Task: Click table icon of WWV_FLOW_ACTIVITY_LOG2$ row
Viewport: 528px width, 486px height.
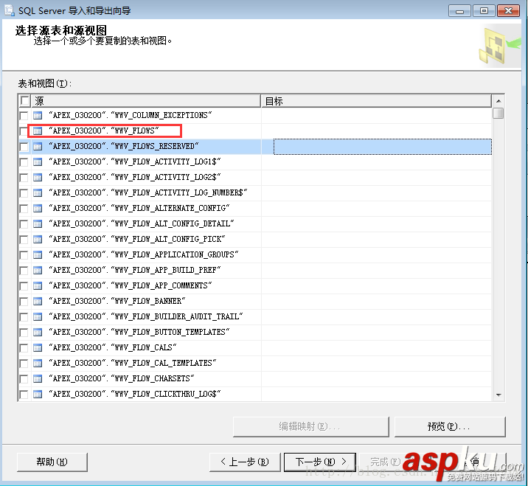Action: point(38,178)
